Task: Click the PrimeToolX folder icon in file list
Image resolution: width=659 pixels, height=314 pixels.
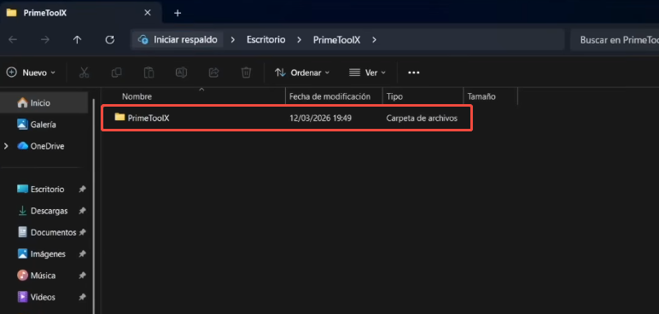Action: tap(120, 117)
